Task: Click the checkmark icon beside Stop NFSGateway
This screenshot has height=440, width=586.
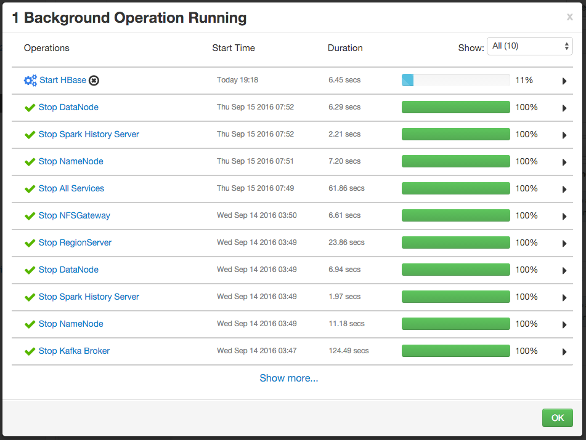Action: [30, 216]
